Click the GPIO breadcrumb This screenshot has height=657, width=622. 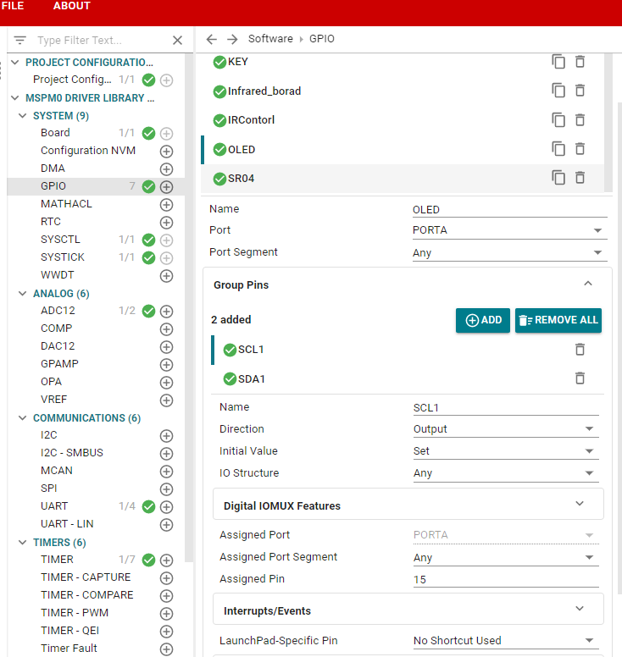coord(322,39)
